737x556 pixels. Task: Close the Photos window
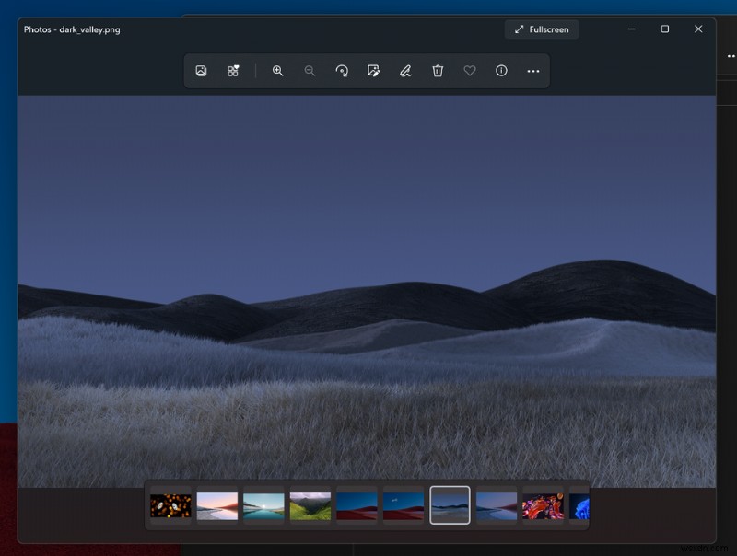(x=698, y=29)
